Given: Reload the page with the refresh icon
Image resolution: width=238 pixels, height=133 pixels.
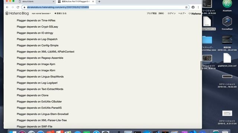Looking at the screenshot, I should (18, 7).
